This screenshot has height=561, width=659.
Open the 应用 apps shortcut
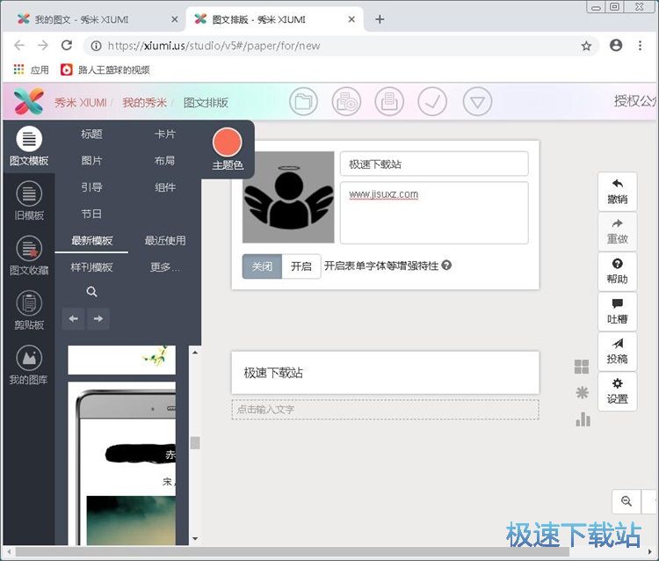(x=31, y=69)
